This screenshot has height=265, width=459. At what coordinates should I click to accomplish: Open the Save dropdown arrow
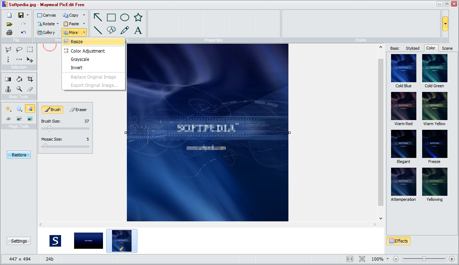(27, 15)
